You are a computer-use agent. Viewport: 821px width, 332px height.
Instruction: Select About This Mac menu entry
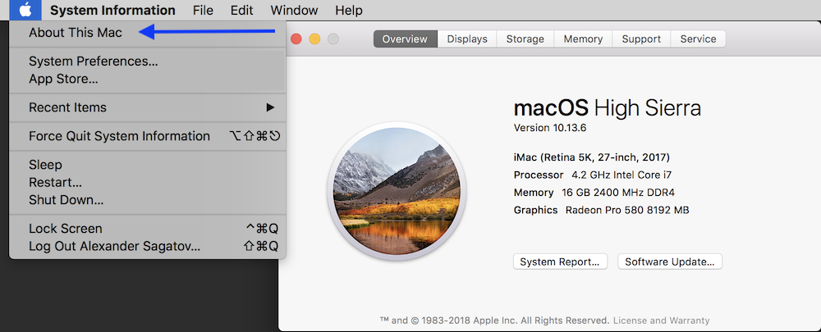[76, 33]
